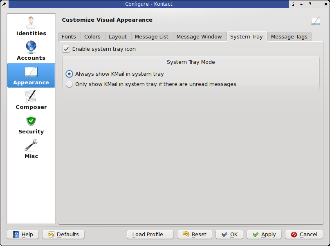Open the Message Tags tab
This screenshot has width=330, height=246.
pos(289,37)
